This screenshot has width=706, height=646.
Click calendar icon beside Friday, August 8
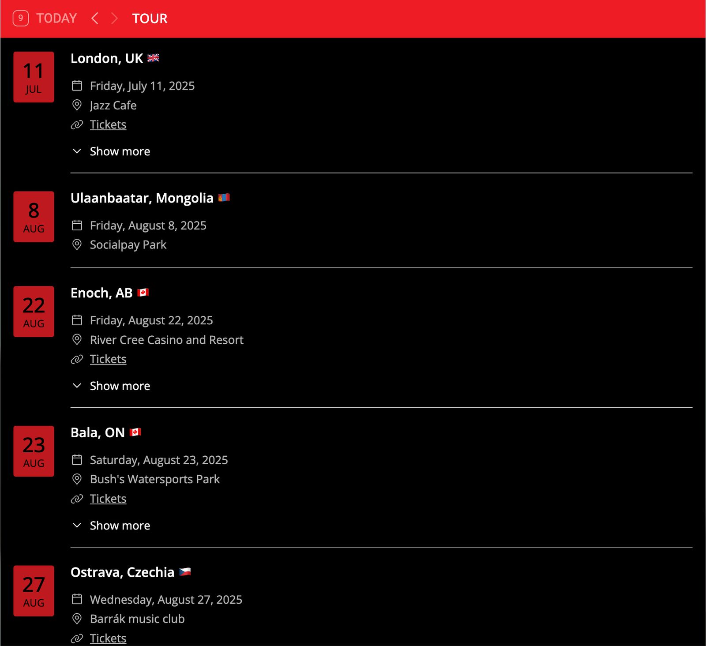pyautogui.click(x=77, y=225)
